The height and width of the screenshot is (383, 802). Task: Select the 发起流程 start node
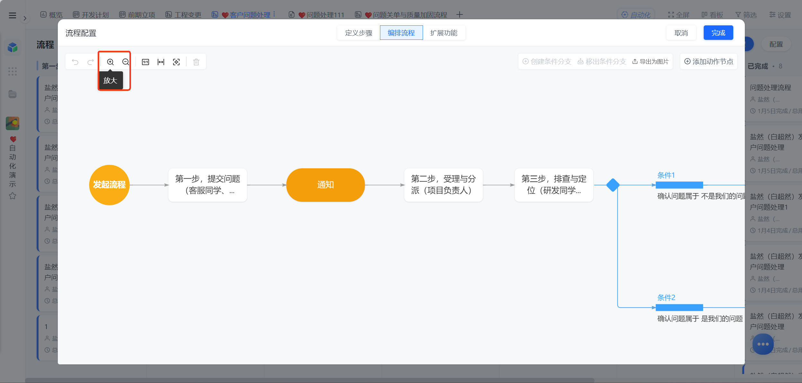[x=109, y=185]
